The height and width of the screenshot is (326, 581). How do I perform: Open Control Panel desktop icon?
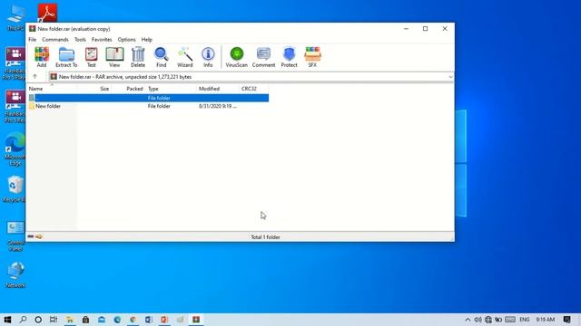[15, 236]
